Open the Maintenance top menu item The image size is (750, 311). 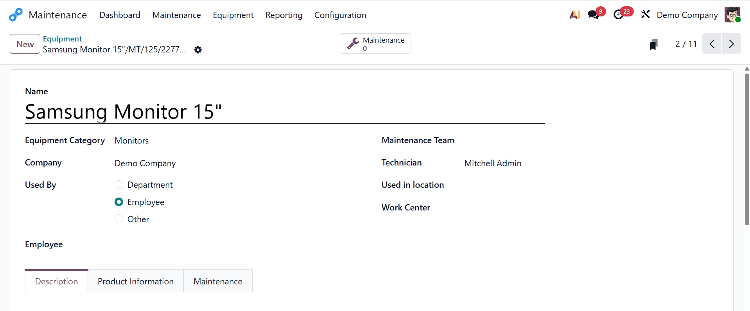176,15
